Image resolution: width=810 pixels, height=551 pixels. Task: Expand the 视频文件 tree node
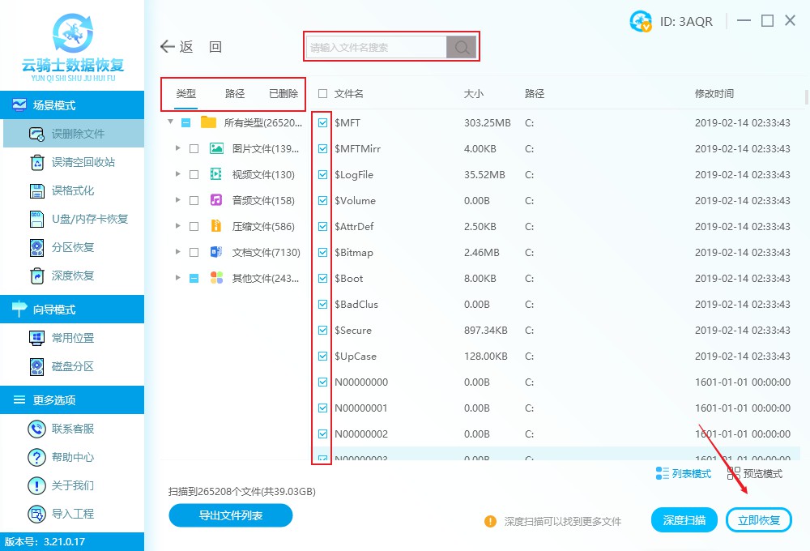pyautogui.click(x=179, y=174)
